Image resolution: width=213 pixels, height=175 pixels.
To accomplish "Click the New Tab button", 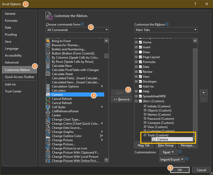I will 144,145.
